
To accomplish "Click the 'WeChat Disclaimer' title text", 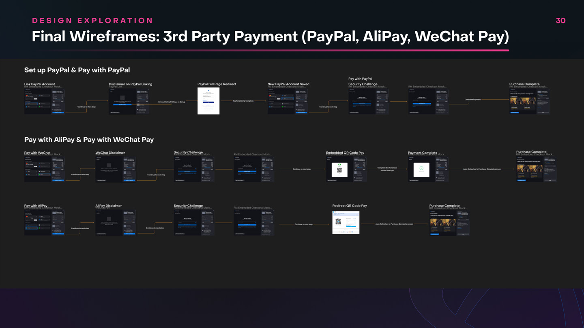I will pos(110,153).
